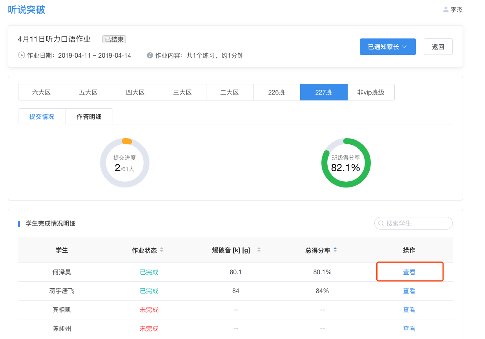The height and width of the screenshot is (339, 485).
Task: Sort by 作业状态 using its sort arrows
Action: [162, 250]
